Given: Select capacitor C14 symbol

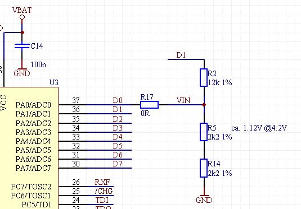Looking at the screenshot, I should click(x=22, y=46).
